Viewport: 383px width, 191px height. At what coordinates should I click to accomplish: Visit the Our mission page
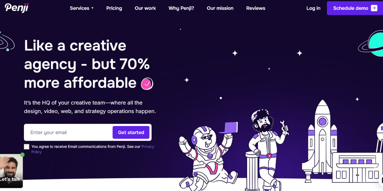220,8
